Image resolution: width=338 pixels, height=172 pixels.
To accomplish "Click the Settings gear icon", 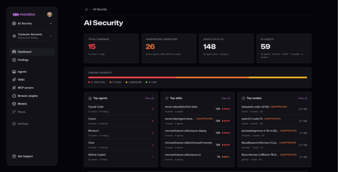I will [14, 124].
